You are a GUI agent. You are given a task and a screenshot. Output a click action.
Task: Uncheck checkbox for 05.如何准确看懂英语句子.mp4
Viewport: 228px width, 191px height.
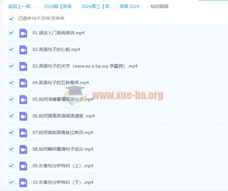click(11, 99)
